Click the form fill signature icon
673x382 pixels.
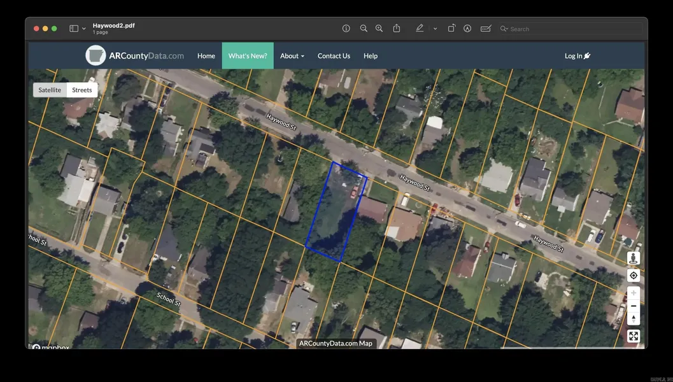[x=486, y=29]
